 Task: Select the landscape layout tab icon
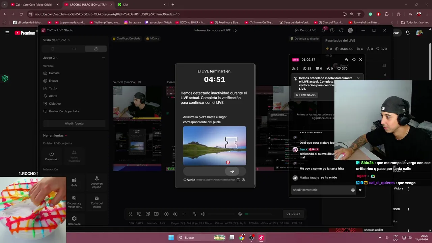point(74,49)
